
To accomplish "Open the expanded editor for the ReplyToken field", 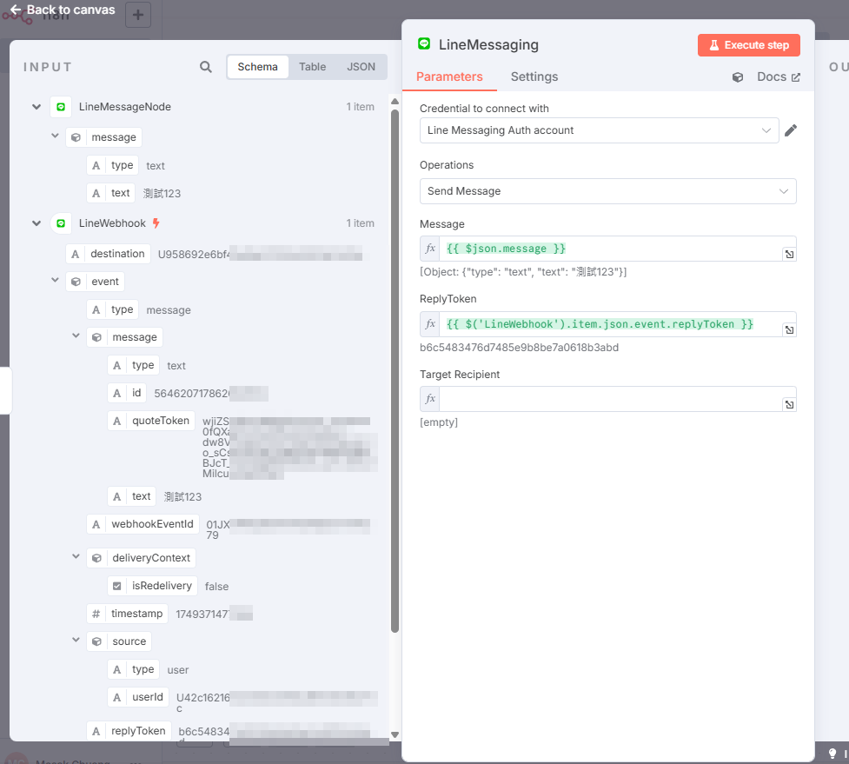I will 789,329.
